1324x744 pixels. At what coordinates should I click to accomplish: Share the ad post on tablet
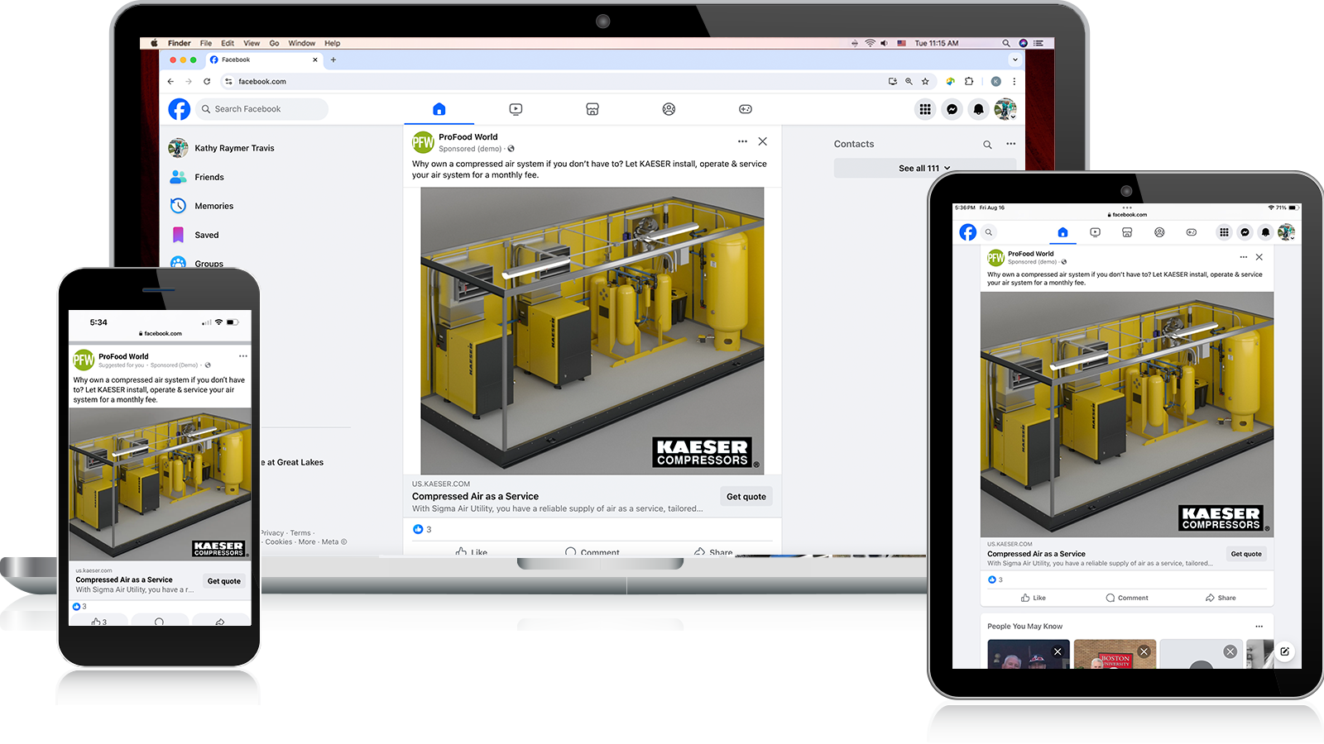(x=1221, y=598)
